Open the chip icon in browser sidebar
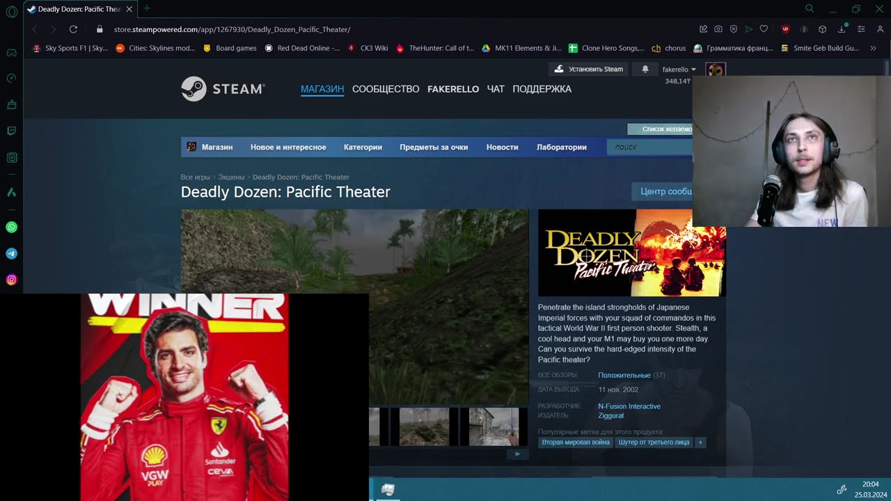The width and height of the screenshot is (891, 501). [x=11, y=158]
